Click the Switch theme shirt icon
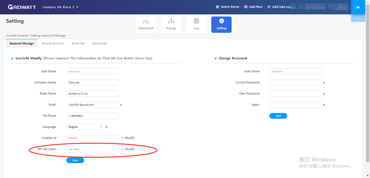370x178 pixels. click(217, 7)
